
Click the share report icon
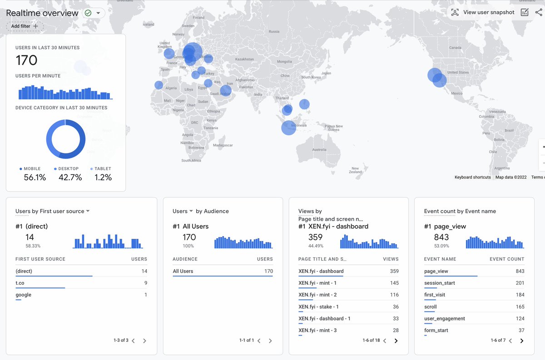coord(539,12)
